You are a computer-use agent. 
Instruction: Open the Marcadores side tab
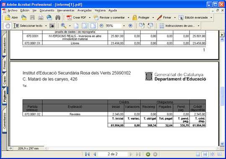[x=5, y=45]
